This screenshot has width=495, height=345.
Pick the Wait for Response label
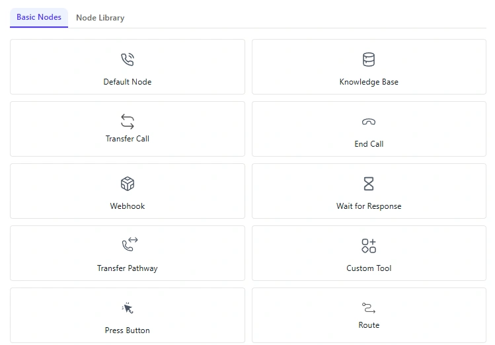(x=369, y=206)
